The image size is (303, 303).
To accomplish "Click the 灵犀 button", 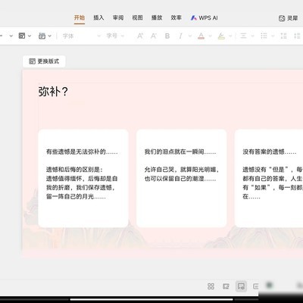I will pyautogui.click(x=288, y=18).
